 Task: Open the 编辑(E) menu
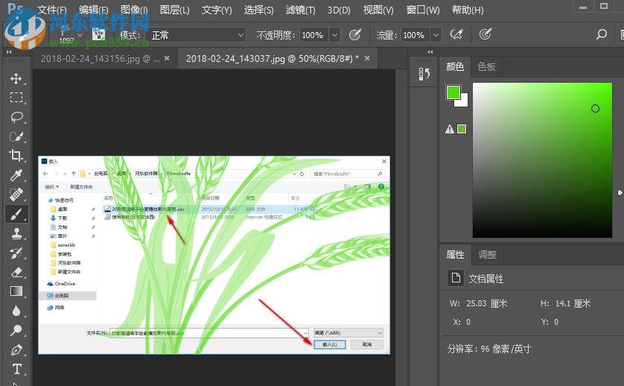(94, 10)
